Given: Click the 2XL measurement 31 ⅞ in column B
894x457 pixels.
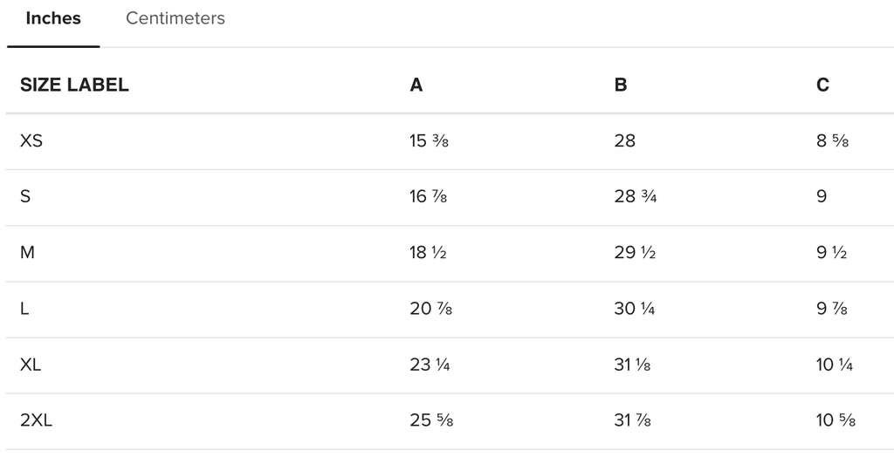Looking at the screenshot, I should point(632,420).
